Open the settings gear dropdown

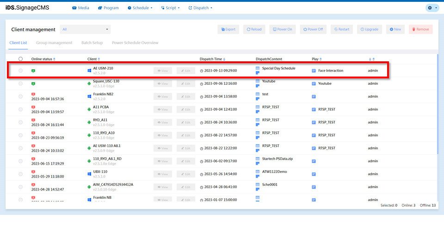tap(432, 8)
